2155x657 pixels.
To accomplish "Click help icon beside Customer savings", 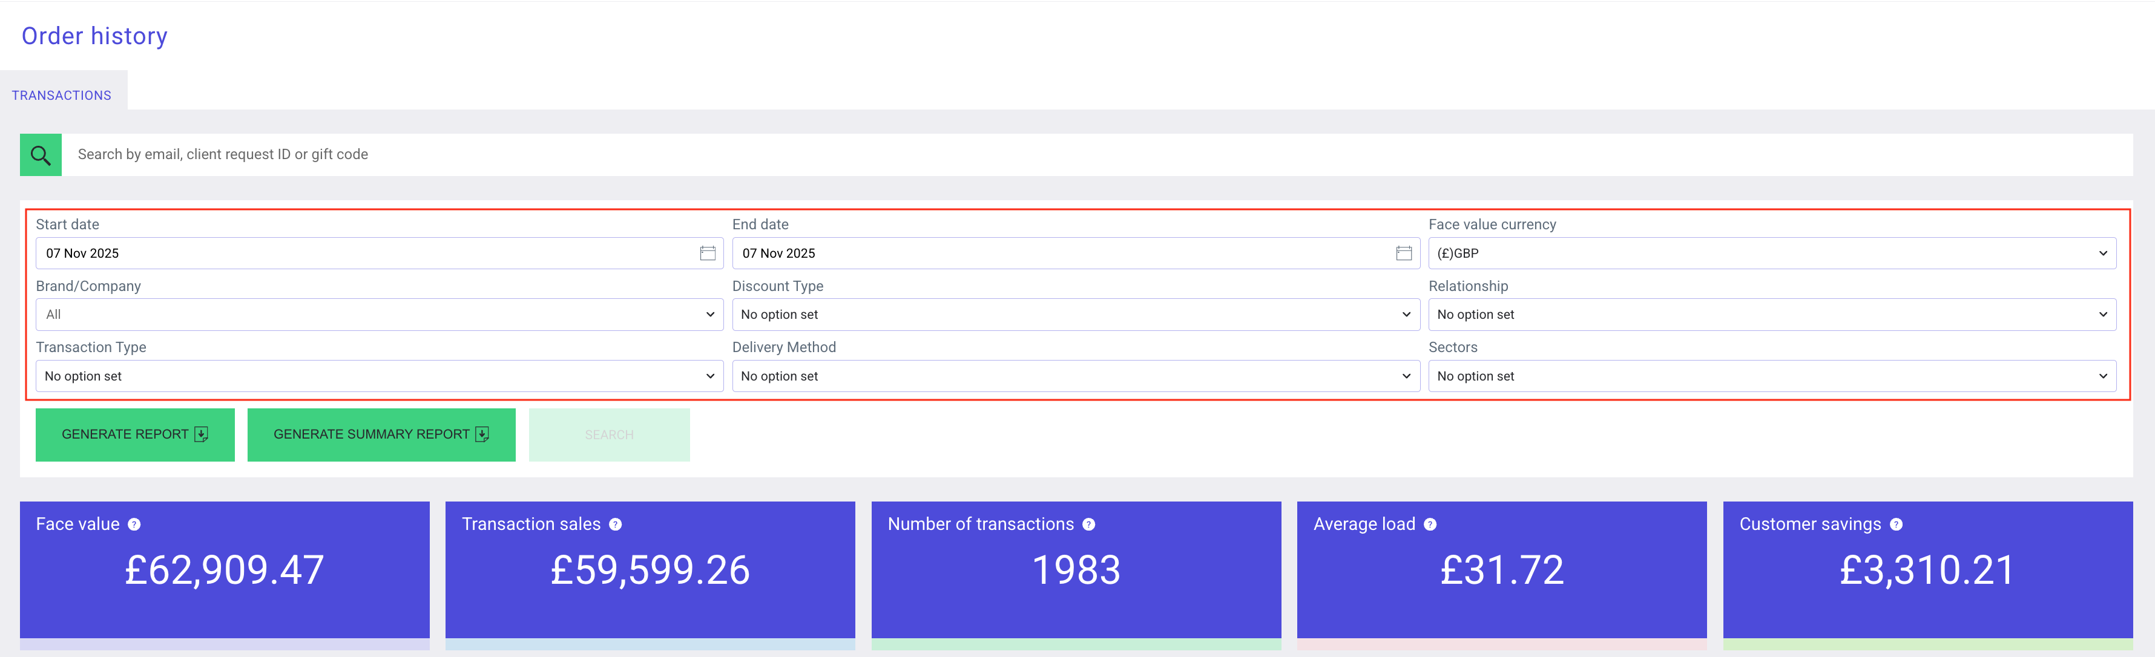I will coord(1896,524).
